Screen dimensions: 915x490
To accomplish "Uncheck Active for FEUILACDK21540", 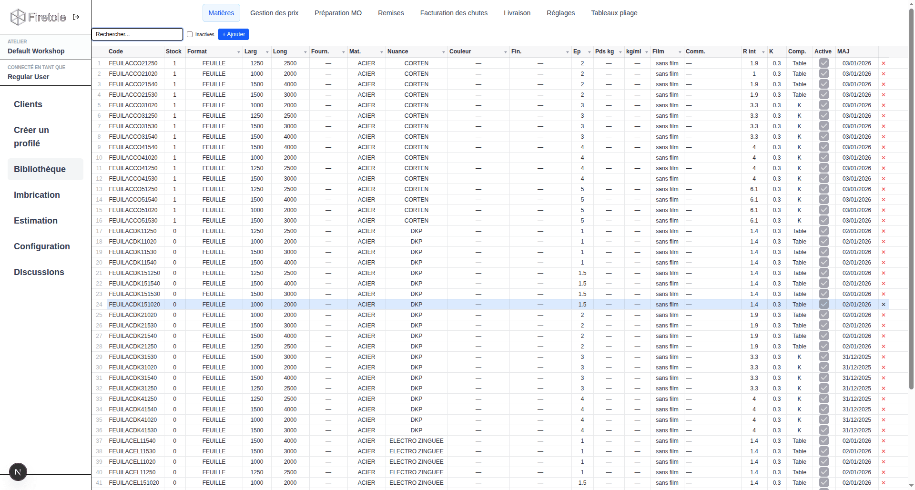I will [x=824, y=336].
